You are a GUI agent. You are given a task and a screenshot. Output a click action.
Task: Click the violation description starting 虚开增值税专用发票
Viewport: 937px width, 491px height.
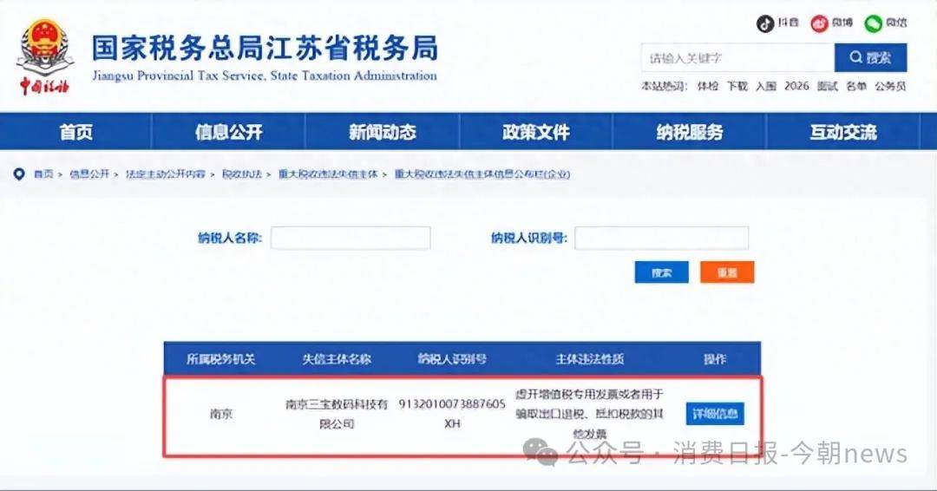(x=590, y=414)
